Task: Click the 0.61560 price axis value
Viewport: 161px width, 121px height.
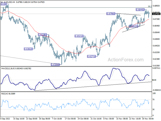Action: (156, 66)
